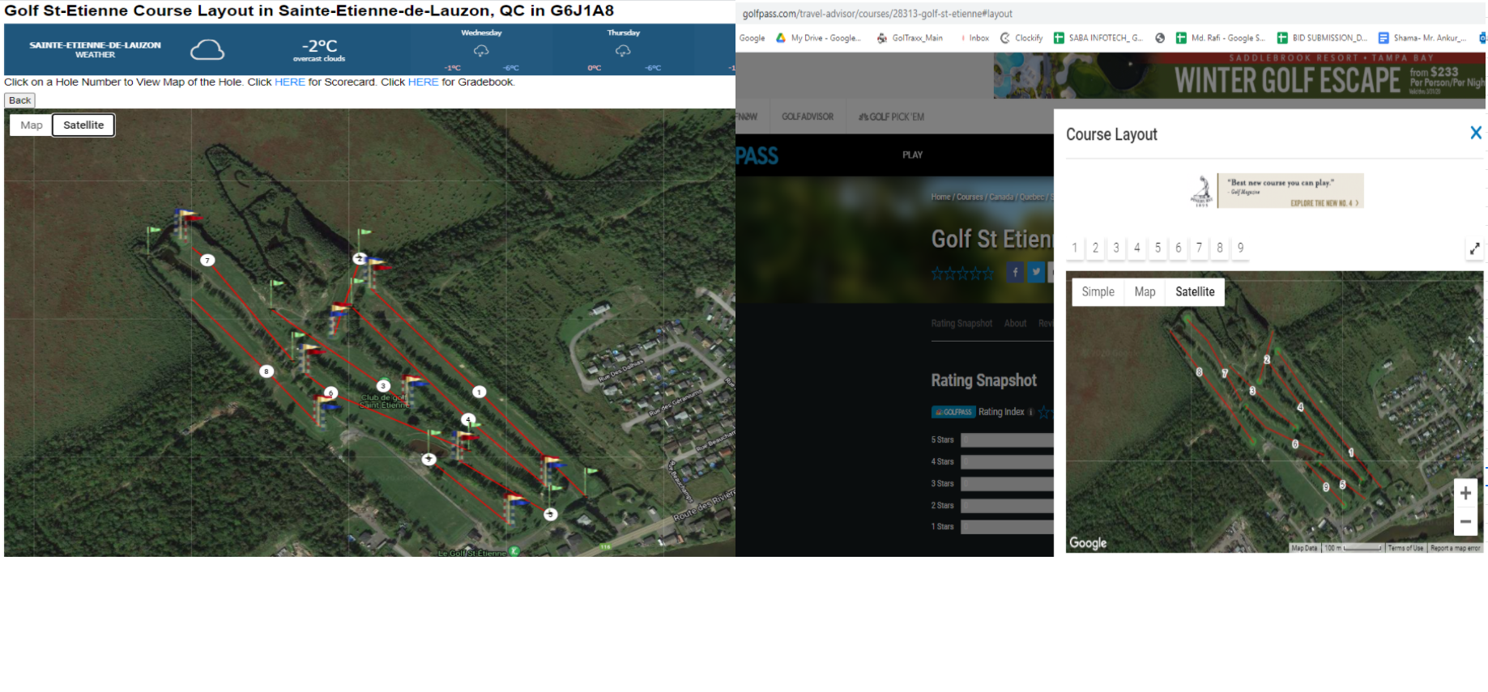Image resolution: width=1488 pixels, height=692 pixels.
Task: Open the Inbox bookmark
Action: [x=974, y=38]
